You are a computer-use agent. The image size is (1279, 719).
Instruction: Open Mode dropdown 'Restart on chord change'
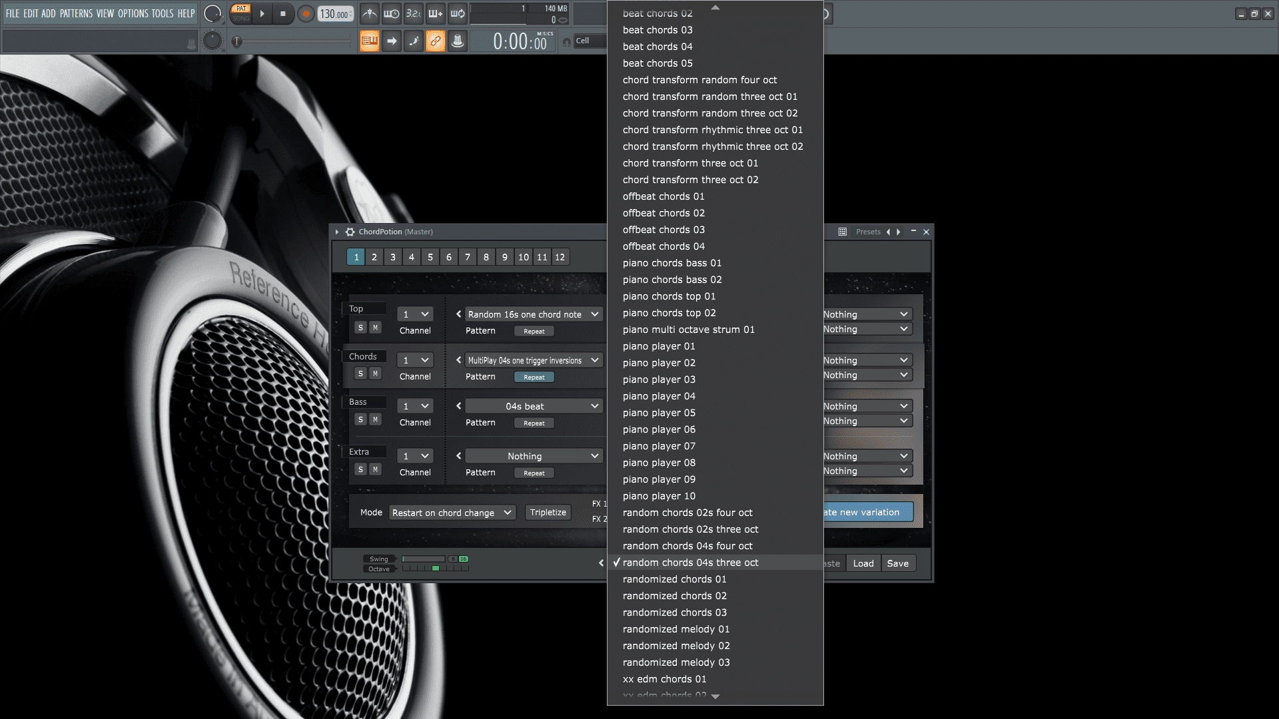[x=452, y=513]
